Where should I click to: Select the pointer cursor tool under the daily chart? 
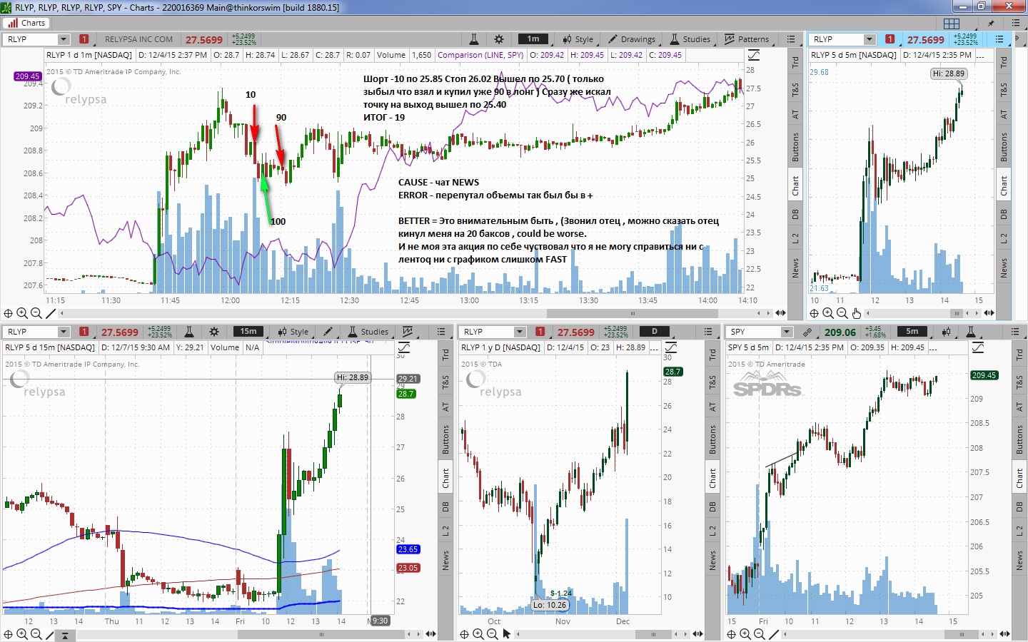pos(507,634)
